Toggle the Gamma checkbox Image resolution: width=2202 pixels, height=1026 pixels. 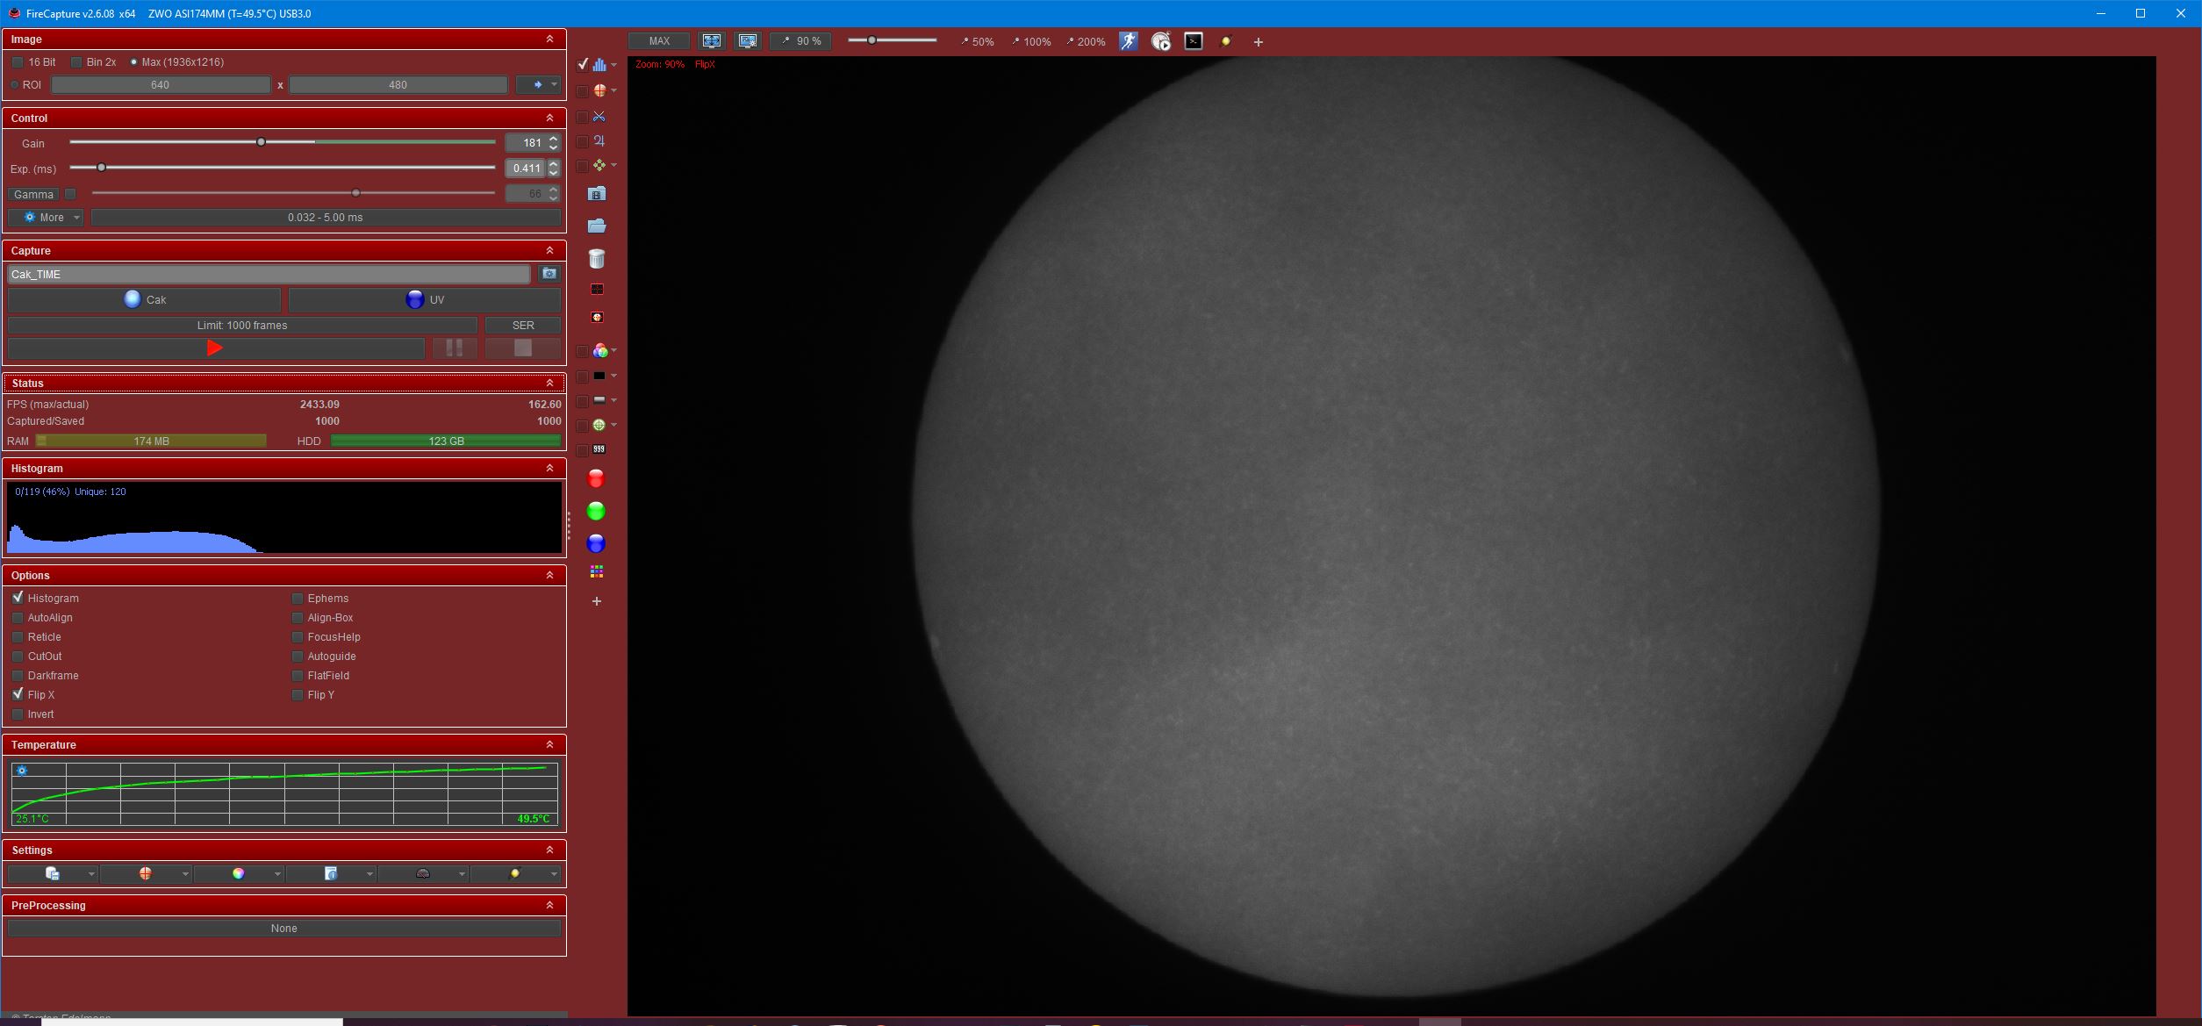pyautogui.click(x=70, y=194)
